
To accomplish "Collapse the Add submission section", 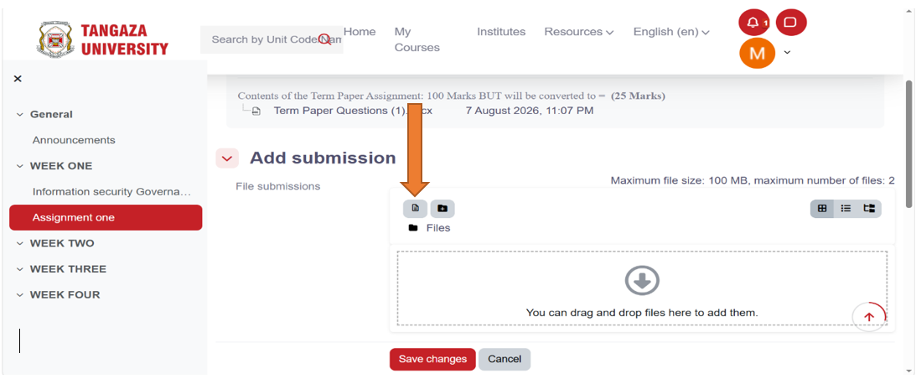I will [x=227, y=158].
